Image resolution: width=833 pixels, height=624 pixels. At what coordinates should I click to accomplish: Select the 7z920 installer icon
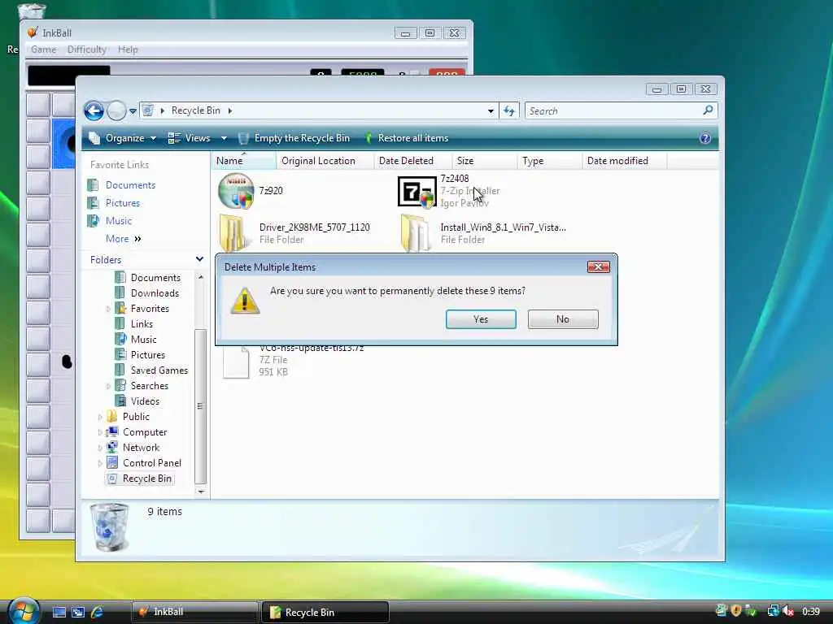click(x=236, y=190)
